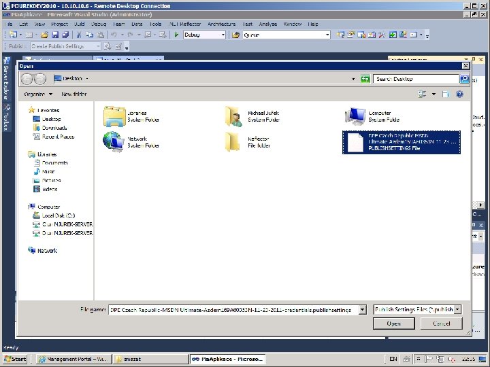
Task: Open the Analyze menu
Action: [268, 24]
